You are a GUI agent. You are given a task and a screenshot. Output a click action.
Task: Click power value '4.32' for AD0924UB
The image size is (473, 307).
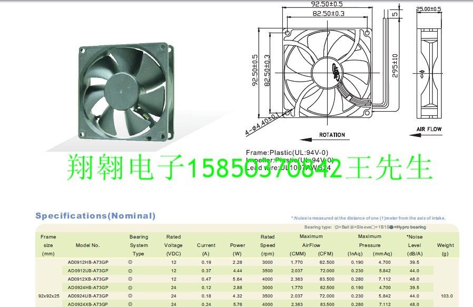(x=238, y=296)
